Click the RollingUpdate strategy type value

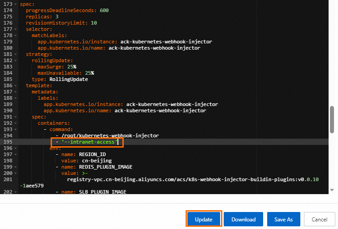point(69,79)
